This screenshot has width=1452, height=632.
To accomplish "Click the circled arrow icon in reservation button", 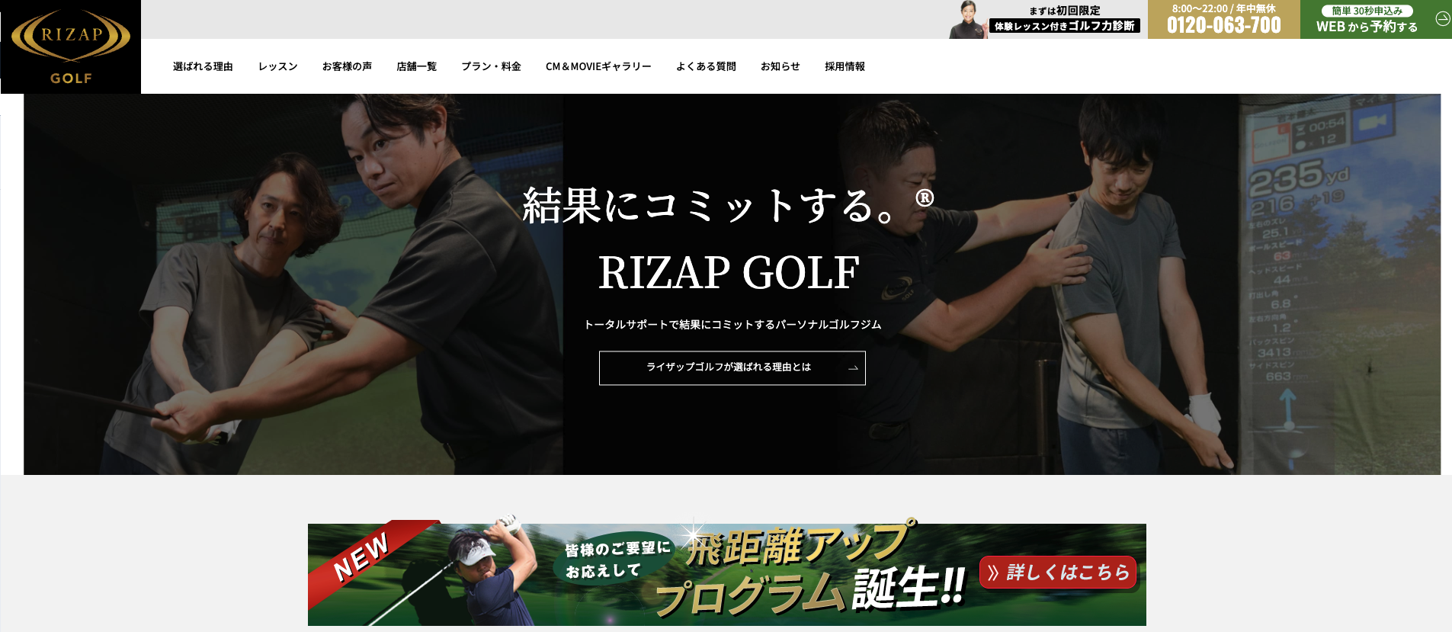I will coord(1442,19).
